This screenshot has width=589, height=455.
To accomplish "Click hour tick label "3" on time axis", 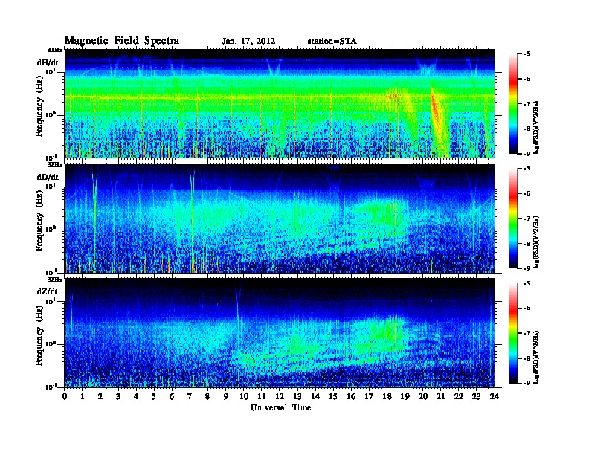I will (118, 396).
